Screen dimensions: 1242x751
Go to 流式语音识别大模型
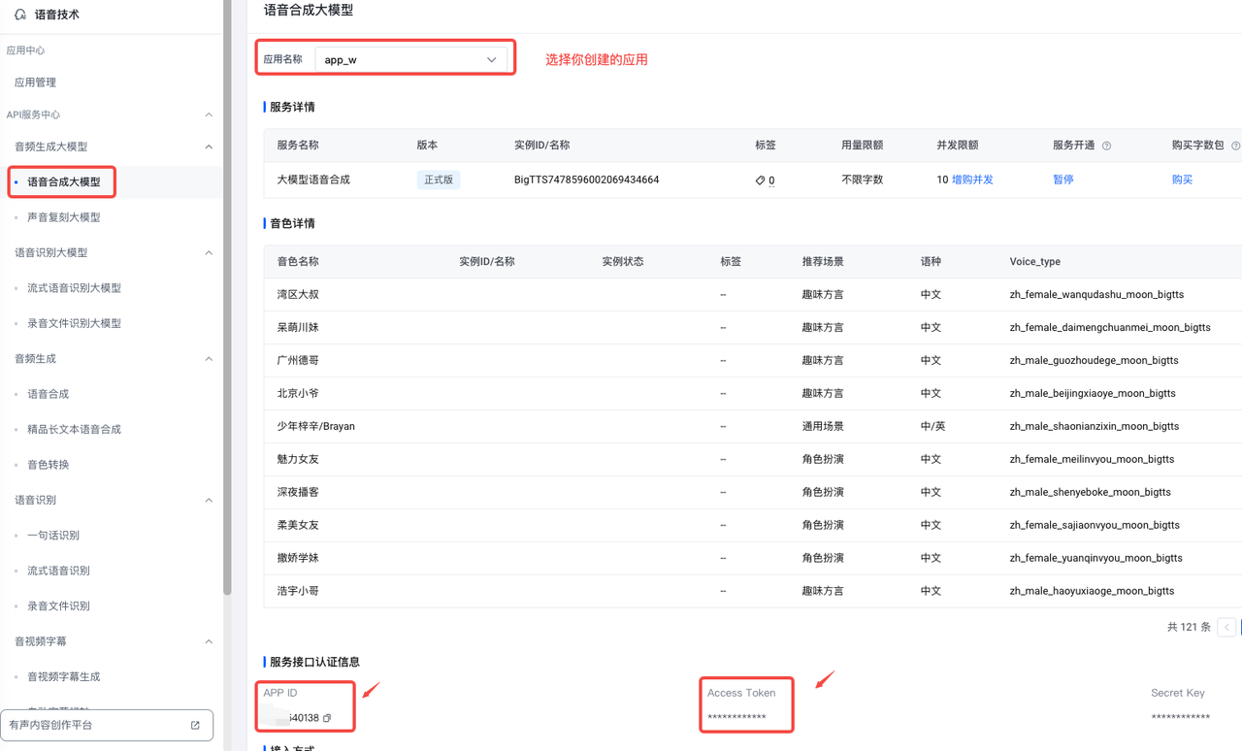(75, 288)
